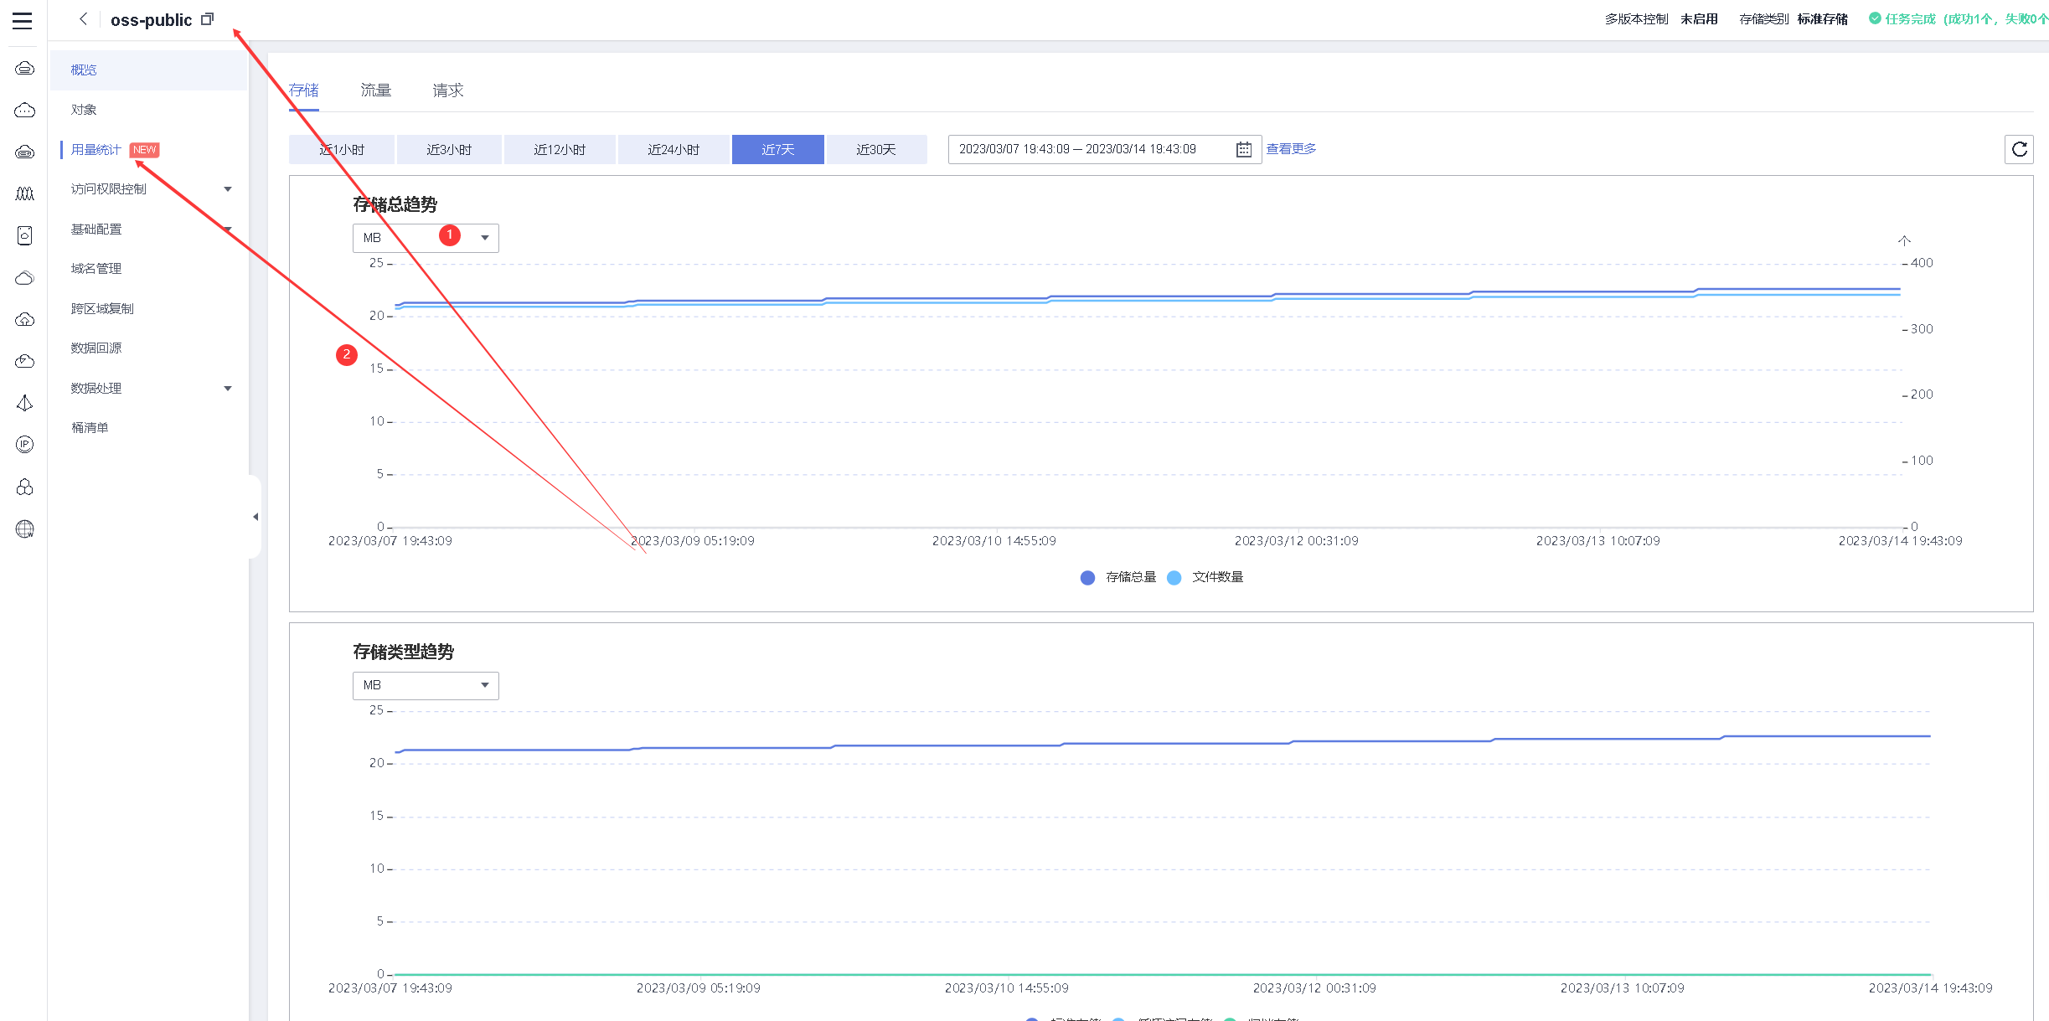This screenshot has width=2049, height=1021.
Task: Open MB unit dropdown in 存储总趋势
Action: pyautogui.click(x=425, y=238)
